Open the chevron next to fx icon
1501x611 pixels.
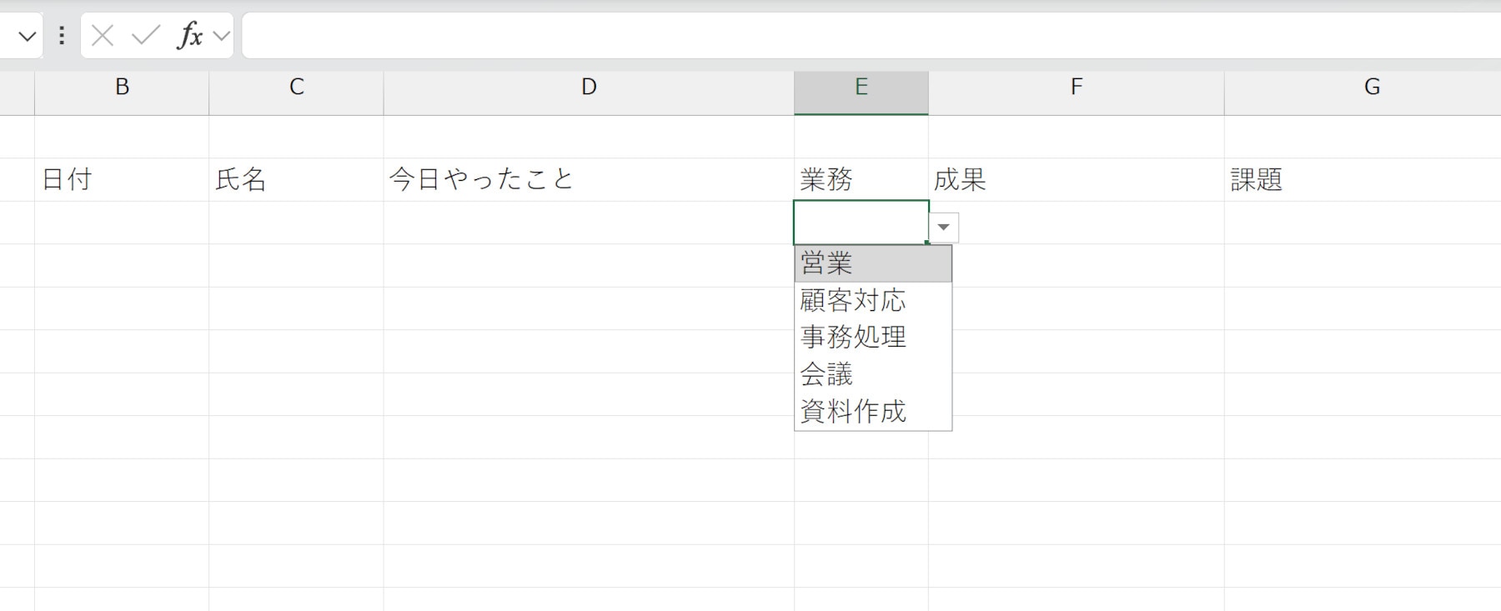(221, 36)
